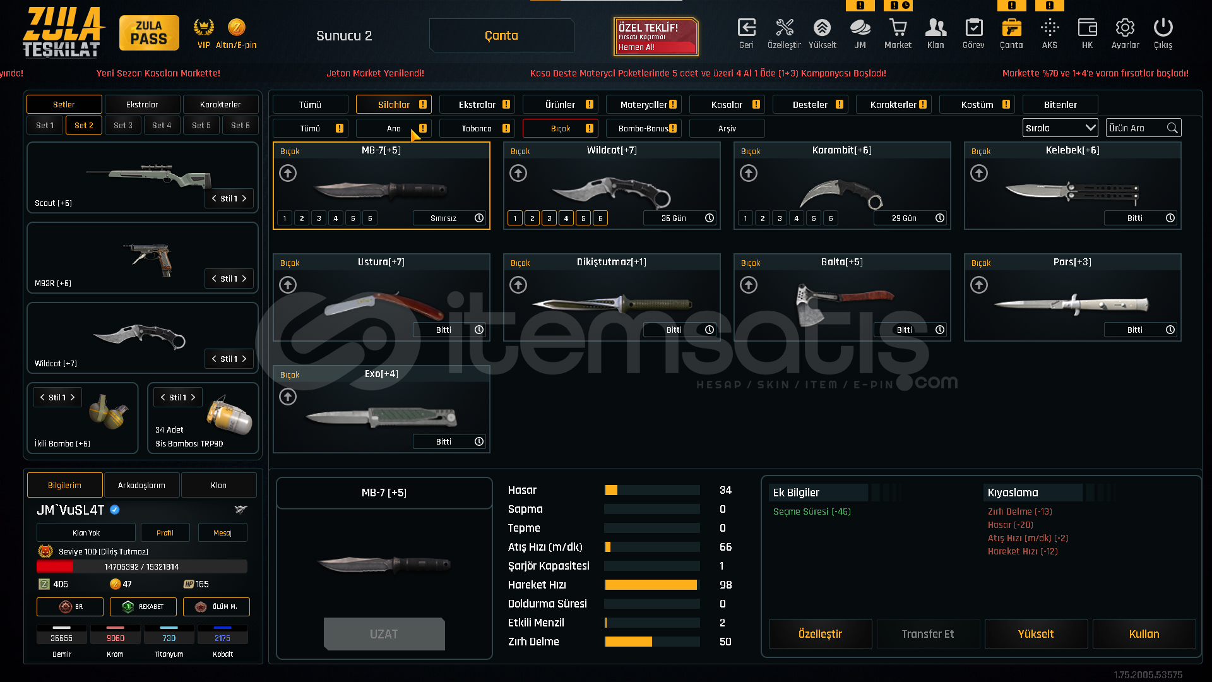This screenshot has width=1212, height=682.
Task: Click the Hareket Hızı stat bar
Action: pos(652,585)
